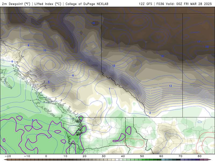Click the "F036" forecast hour text
Image resolution: width=215 pixels, height=161 pixels.
point(160,4)
